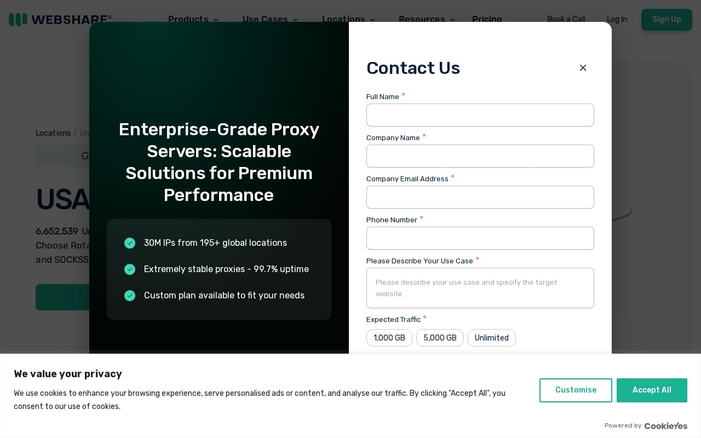The width and height of the screenshot is (701, 438).
Task: Click the Locations breadcrumb link
Action: 53,133
